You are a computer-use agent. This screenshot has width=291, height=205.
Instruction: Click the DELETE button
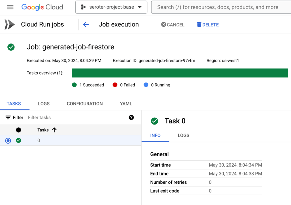tap(208, 25)
